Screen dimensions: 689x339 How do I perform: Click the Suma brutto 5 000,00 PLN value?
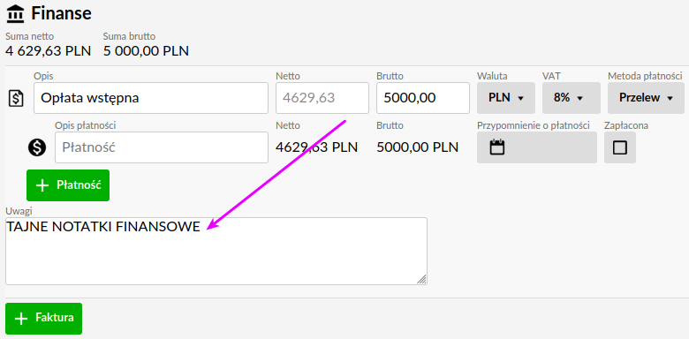(146, 51)
